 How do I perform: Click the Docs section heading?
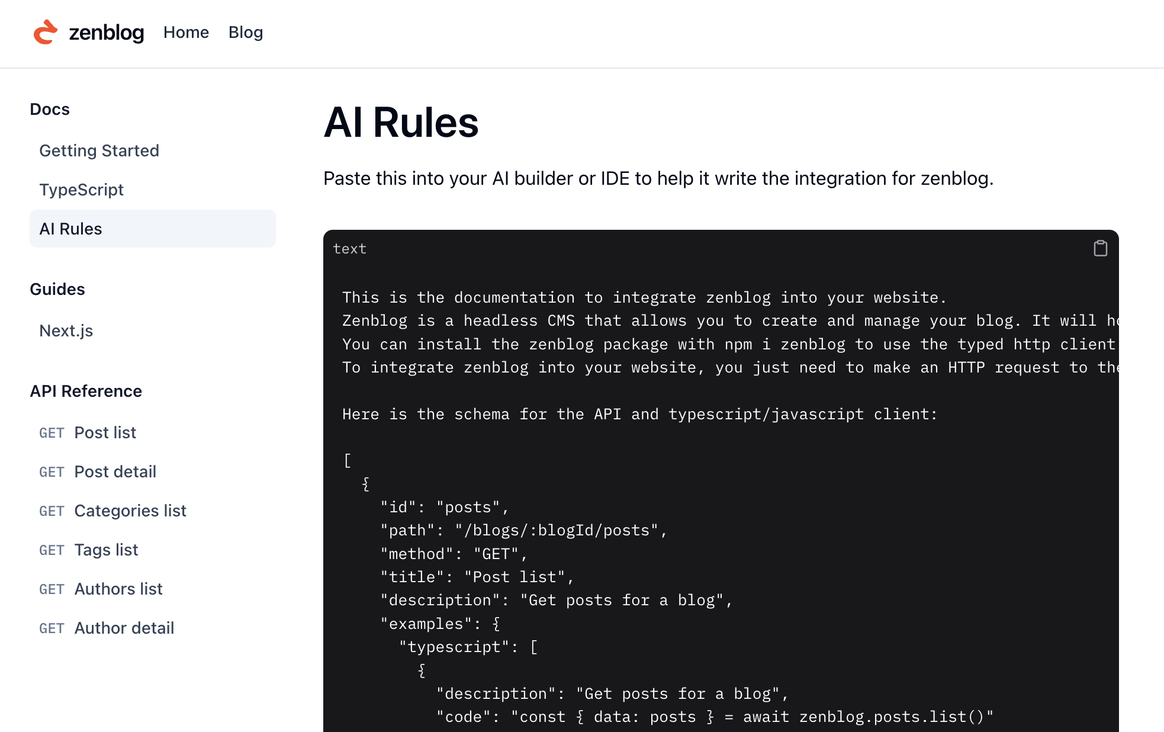point(50,110)
